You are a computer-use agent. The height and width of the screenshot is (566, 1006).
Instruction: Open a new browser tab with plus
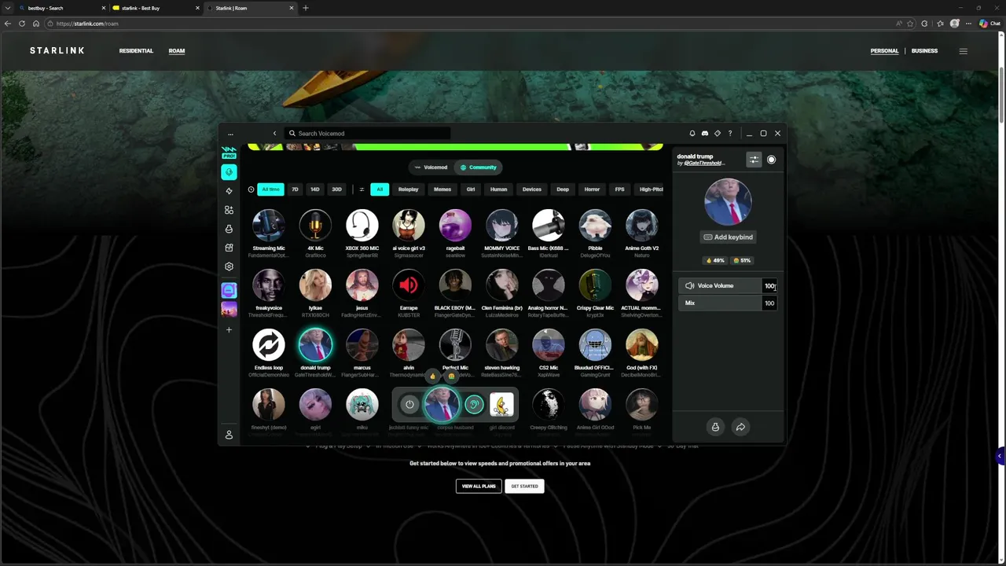click(306, 8)
